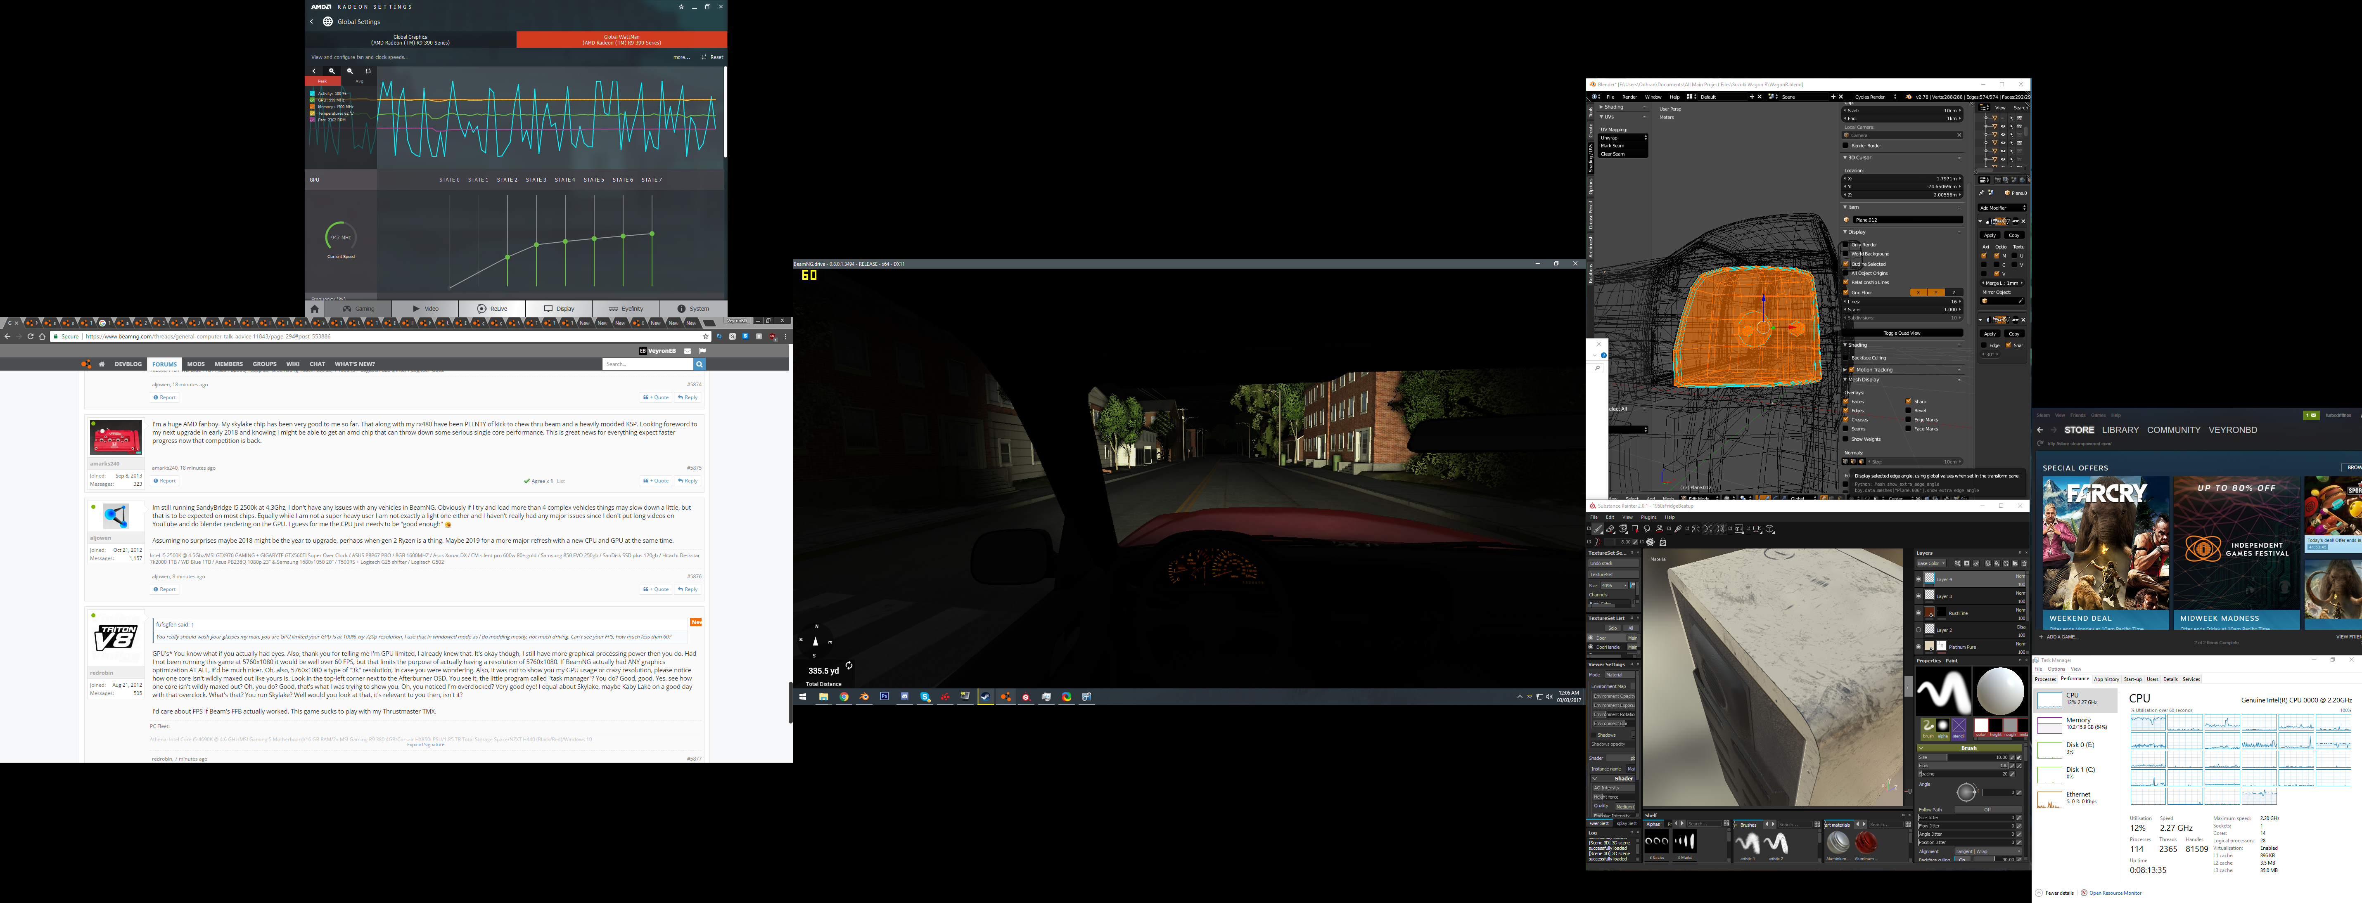Click the back arrow beside Global Settings

[x=312, y=21]
